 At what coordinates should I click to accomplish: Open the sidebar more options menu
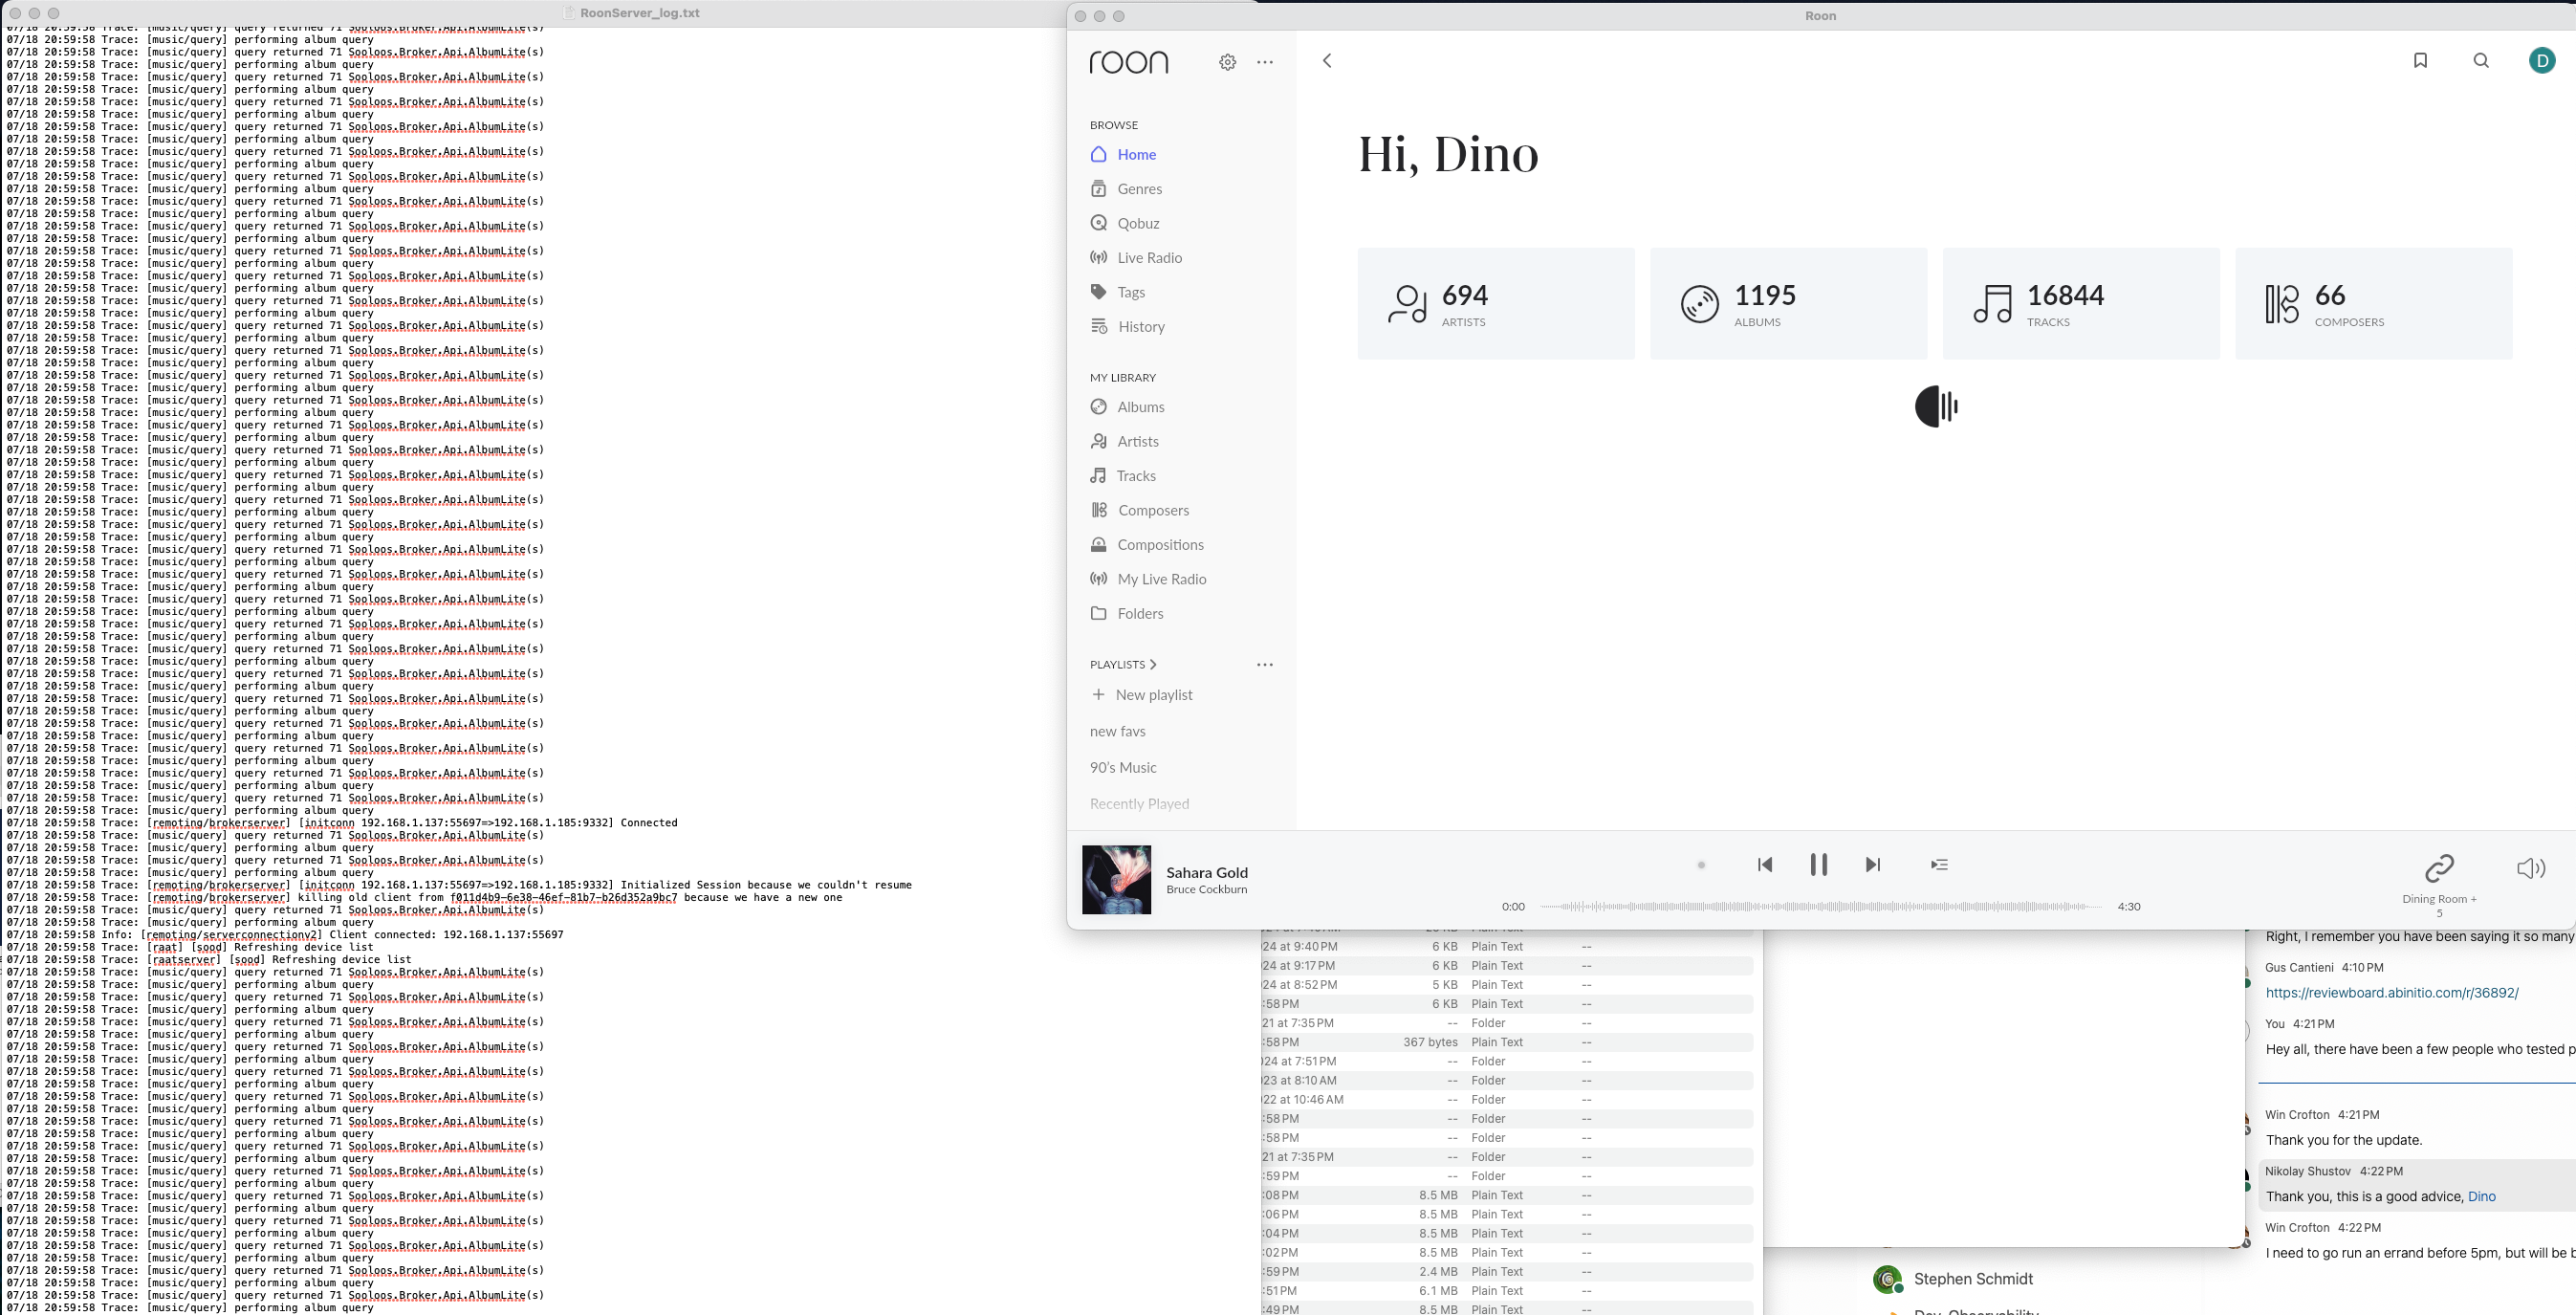click(x=1265, y=62)
